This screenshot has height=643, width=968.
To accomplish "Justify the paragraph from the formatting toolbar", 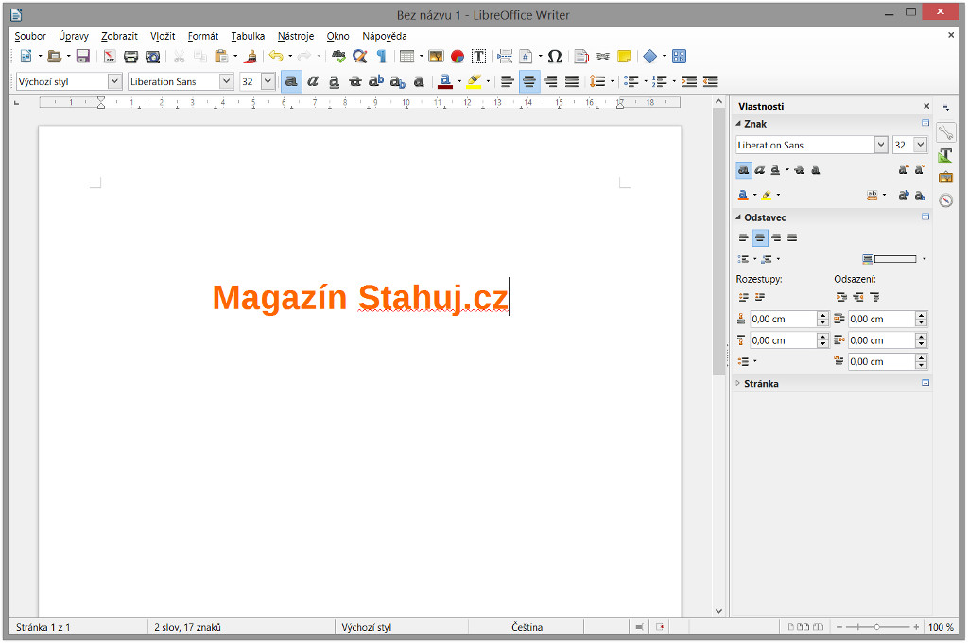I will click(x=572, y=81).
